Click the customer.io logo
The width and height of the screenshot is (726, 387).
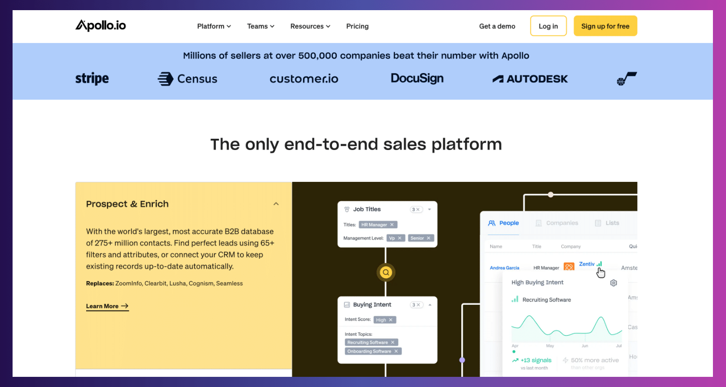coord(304,79)
